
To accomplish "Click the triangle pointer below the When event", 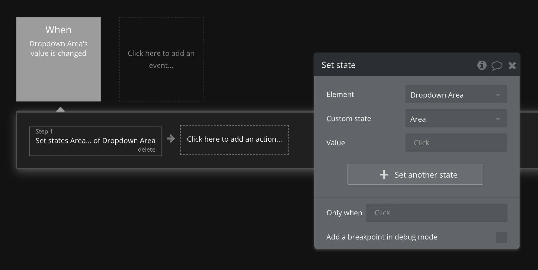I will pos(60,109).
